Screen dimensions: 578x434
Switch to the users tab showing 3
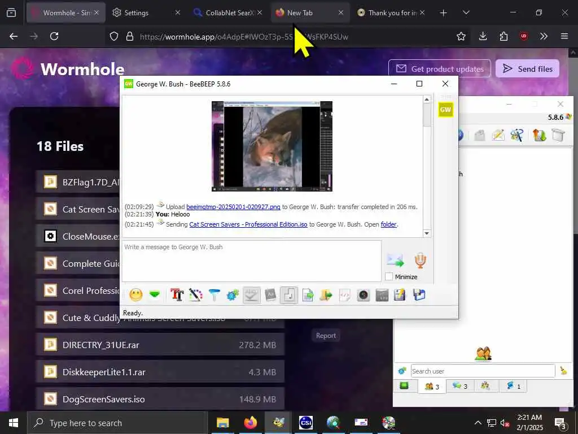432,387
